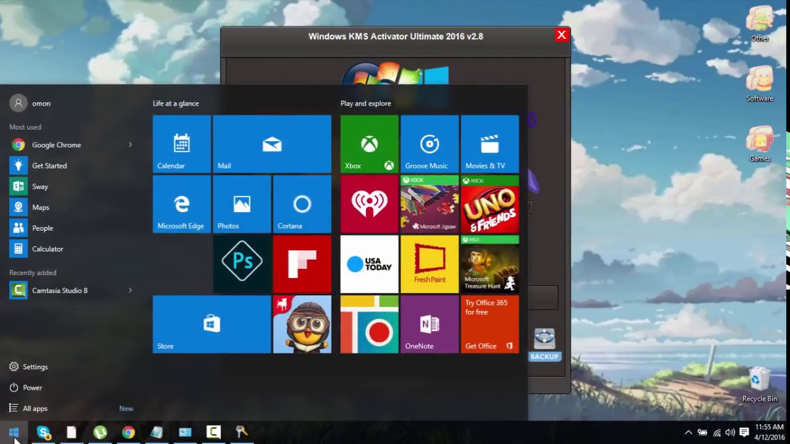Viewport: 790px width, 444px height.
Task: Launch the Xbox tile
Action: click(369, 144)
